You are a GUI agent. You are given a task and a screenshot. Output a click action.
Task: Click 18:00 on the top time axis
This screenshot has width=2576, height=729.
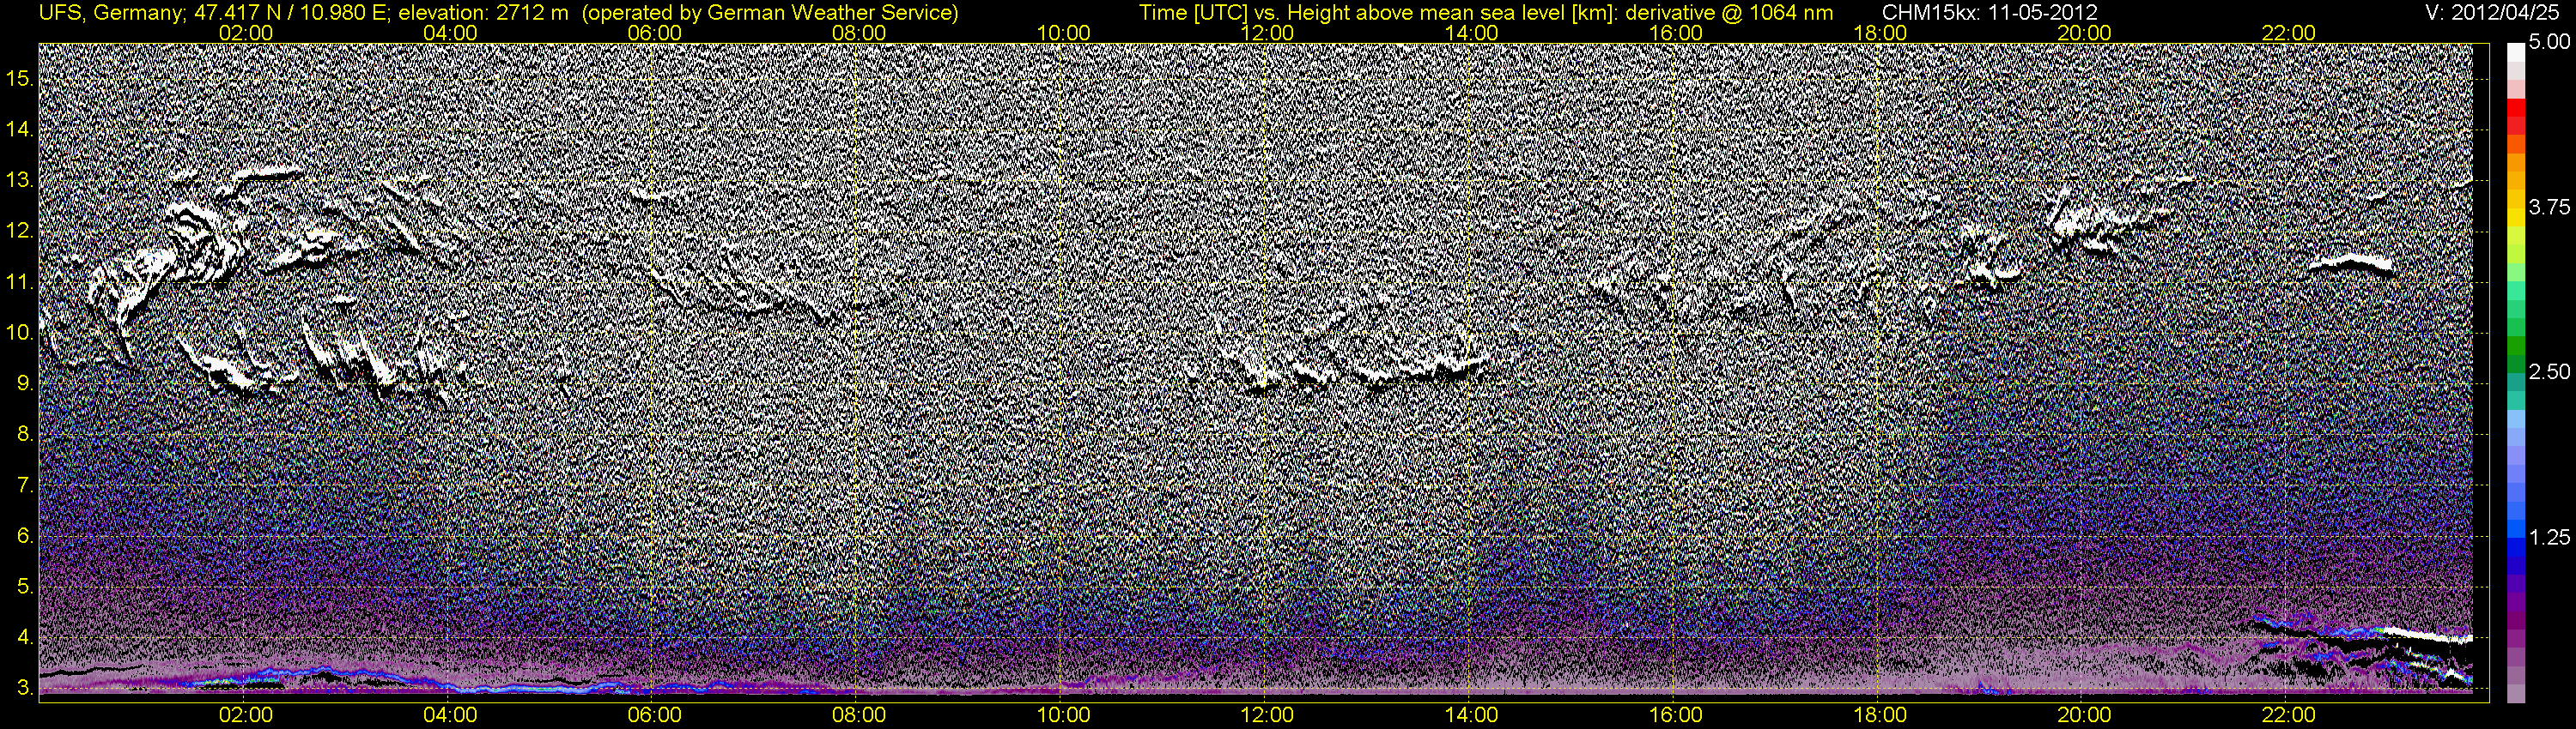coord(1880,33)
